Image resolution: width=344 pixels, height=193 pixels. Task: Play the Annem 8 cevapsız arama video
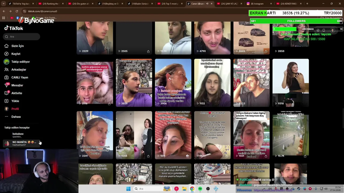pyautogui.click(x=212, y=135)
